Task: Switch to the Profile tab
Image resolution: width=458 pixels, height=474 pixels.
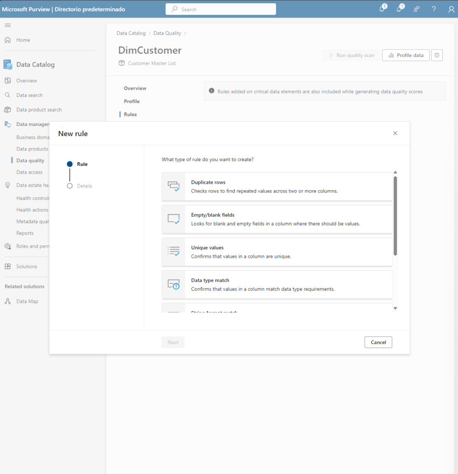Action: (x=132, y=101)
